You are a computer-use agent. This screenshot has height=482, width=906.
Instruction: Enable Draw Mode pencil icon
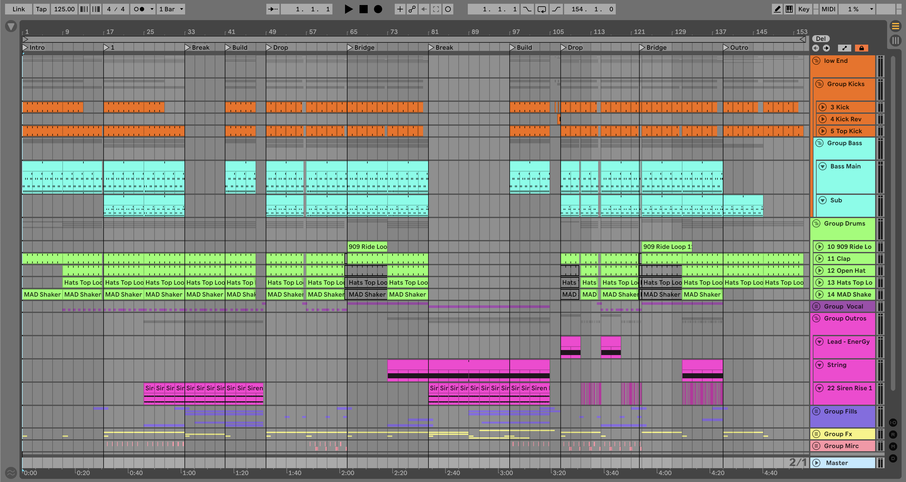point(777,9)
